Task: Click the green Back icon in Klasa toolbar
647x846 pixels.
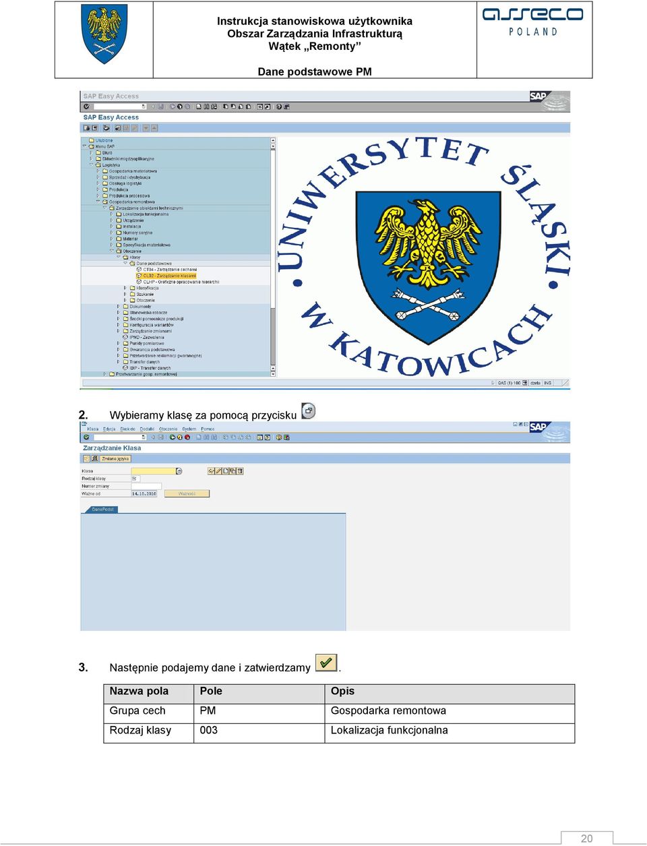Action: click(x=173, y=437)
